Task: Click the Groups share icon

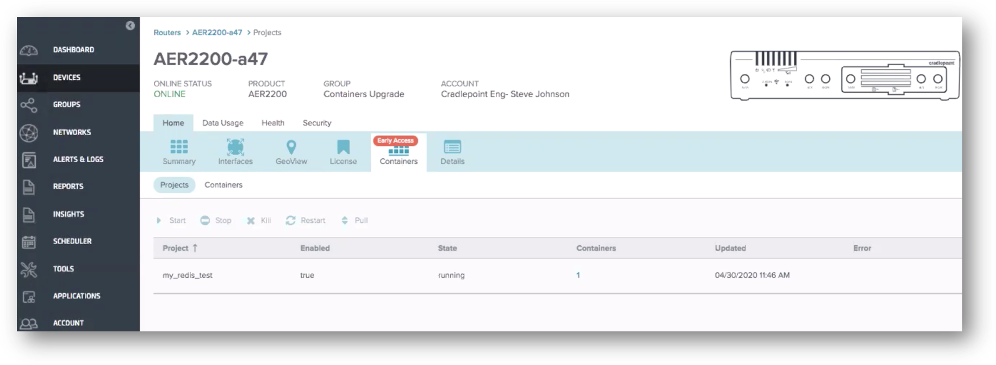Action: (29, 105)
